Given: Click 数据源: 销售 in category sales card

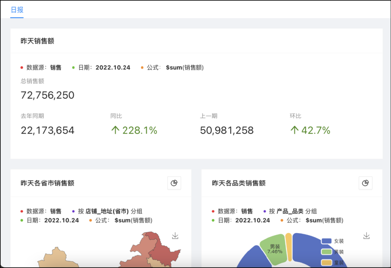Looking at the screenshot, I should coord(232,211).
